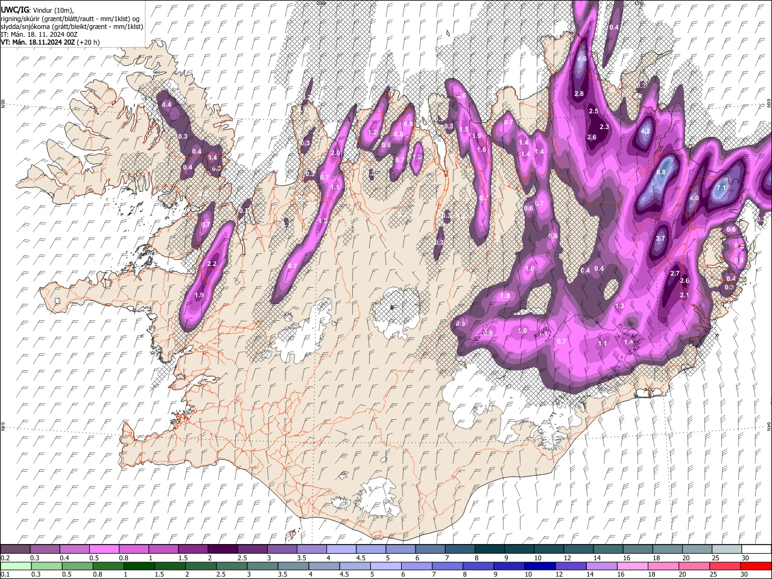Pick the pale green swatch between 0.1 and 0.3, lower scale
The width and height of the screenshot is (772, 579).
(16, 566)
